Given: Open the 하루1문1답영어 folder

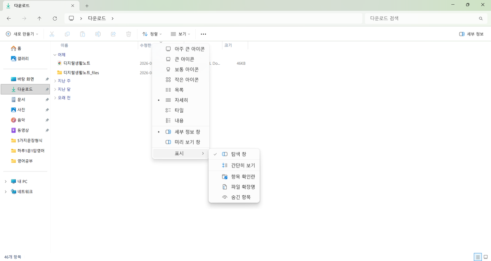Looking at the screenshot, I should (x=31, y=151).
